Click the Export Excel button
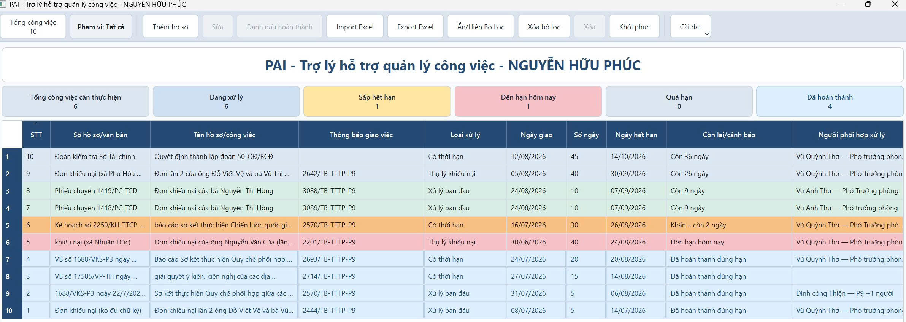The image size is (906, 322). 415,27
